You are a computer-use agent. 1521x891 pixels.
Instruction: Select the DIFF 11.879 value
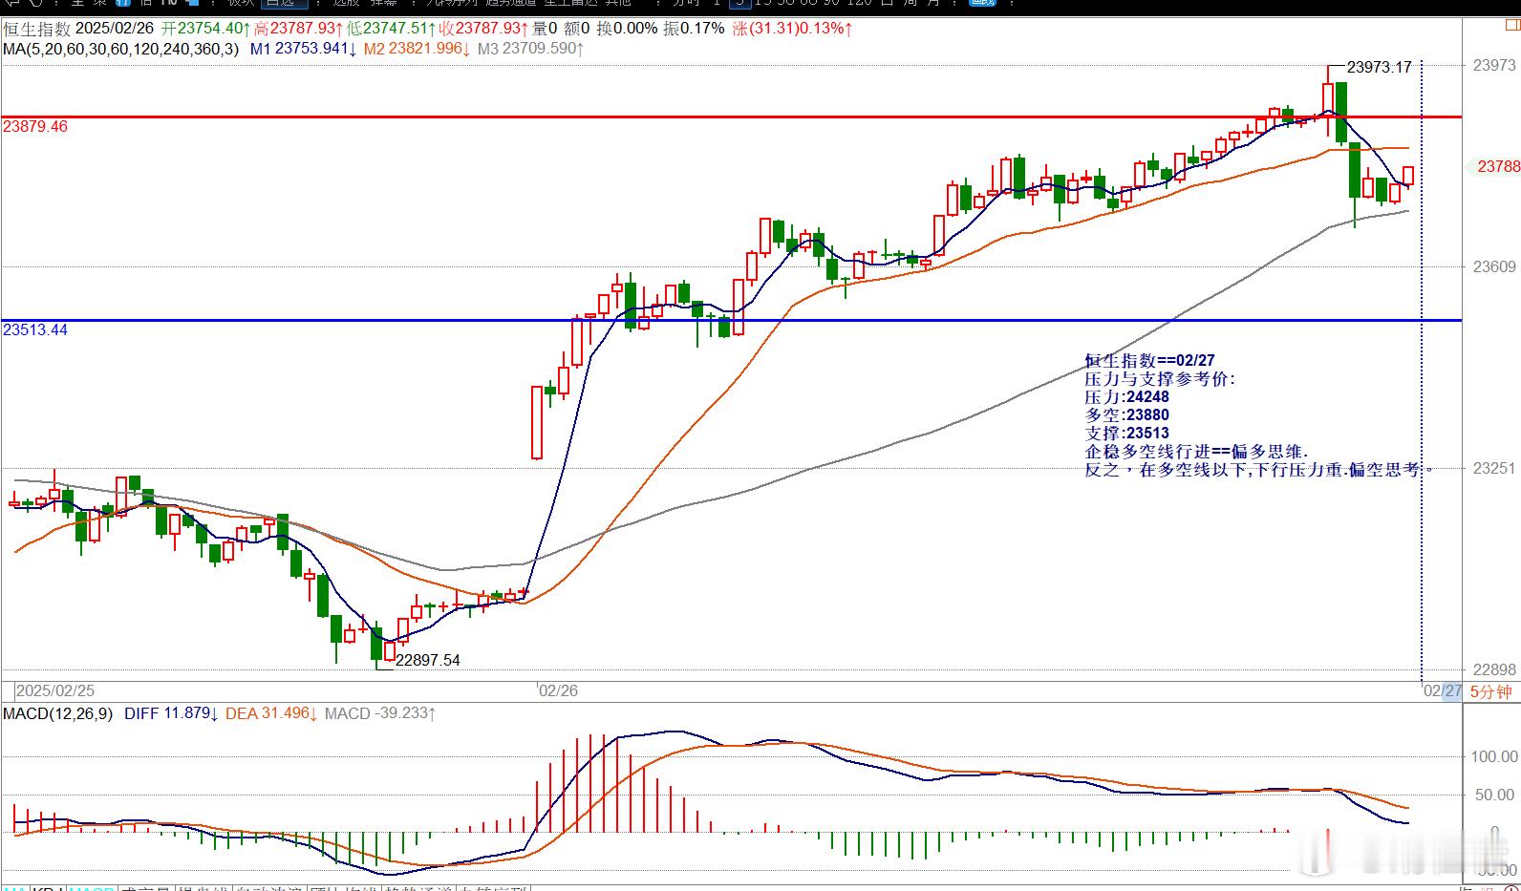click(171, 713)
